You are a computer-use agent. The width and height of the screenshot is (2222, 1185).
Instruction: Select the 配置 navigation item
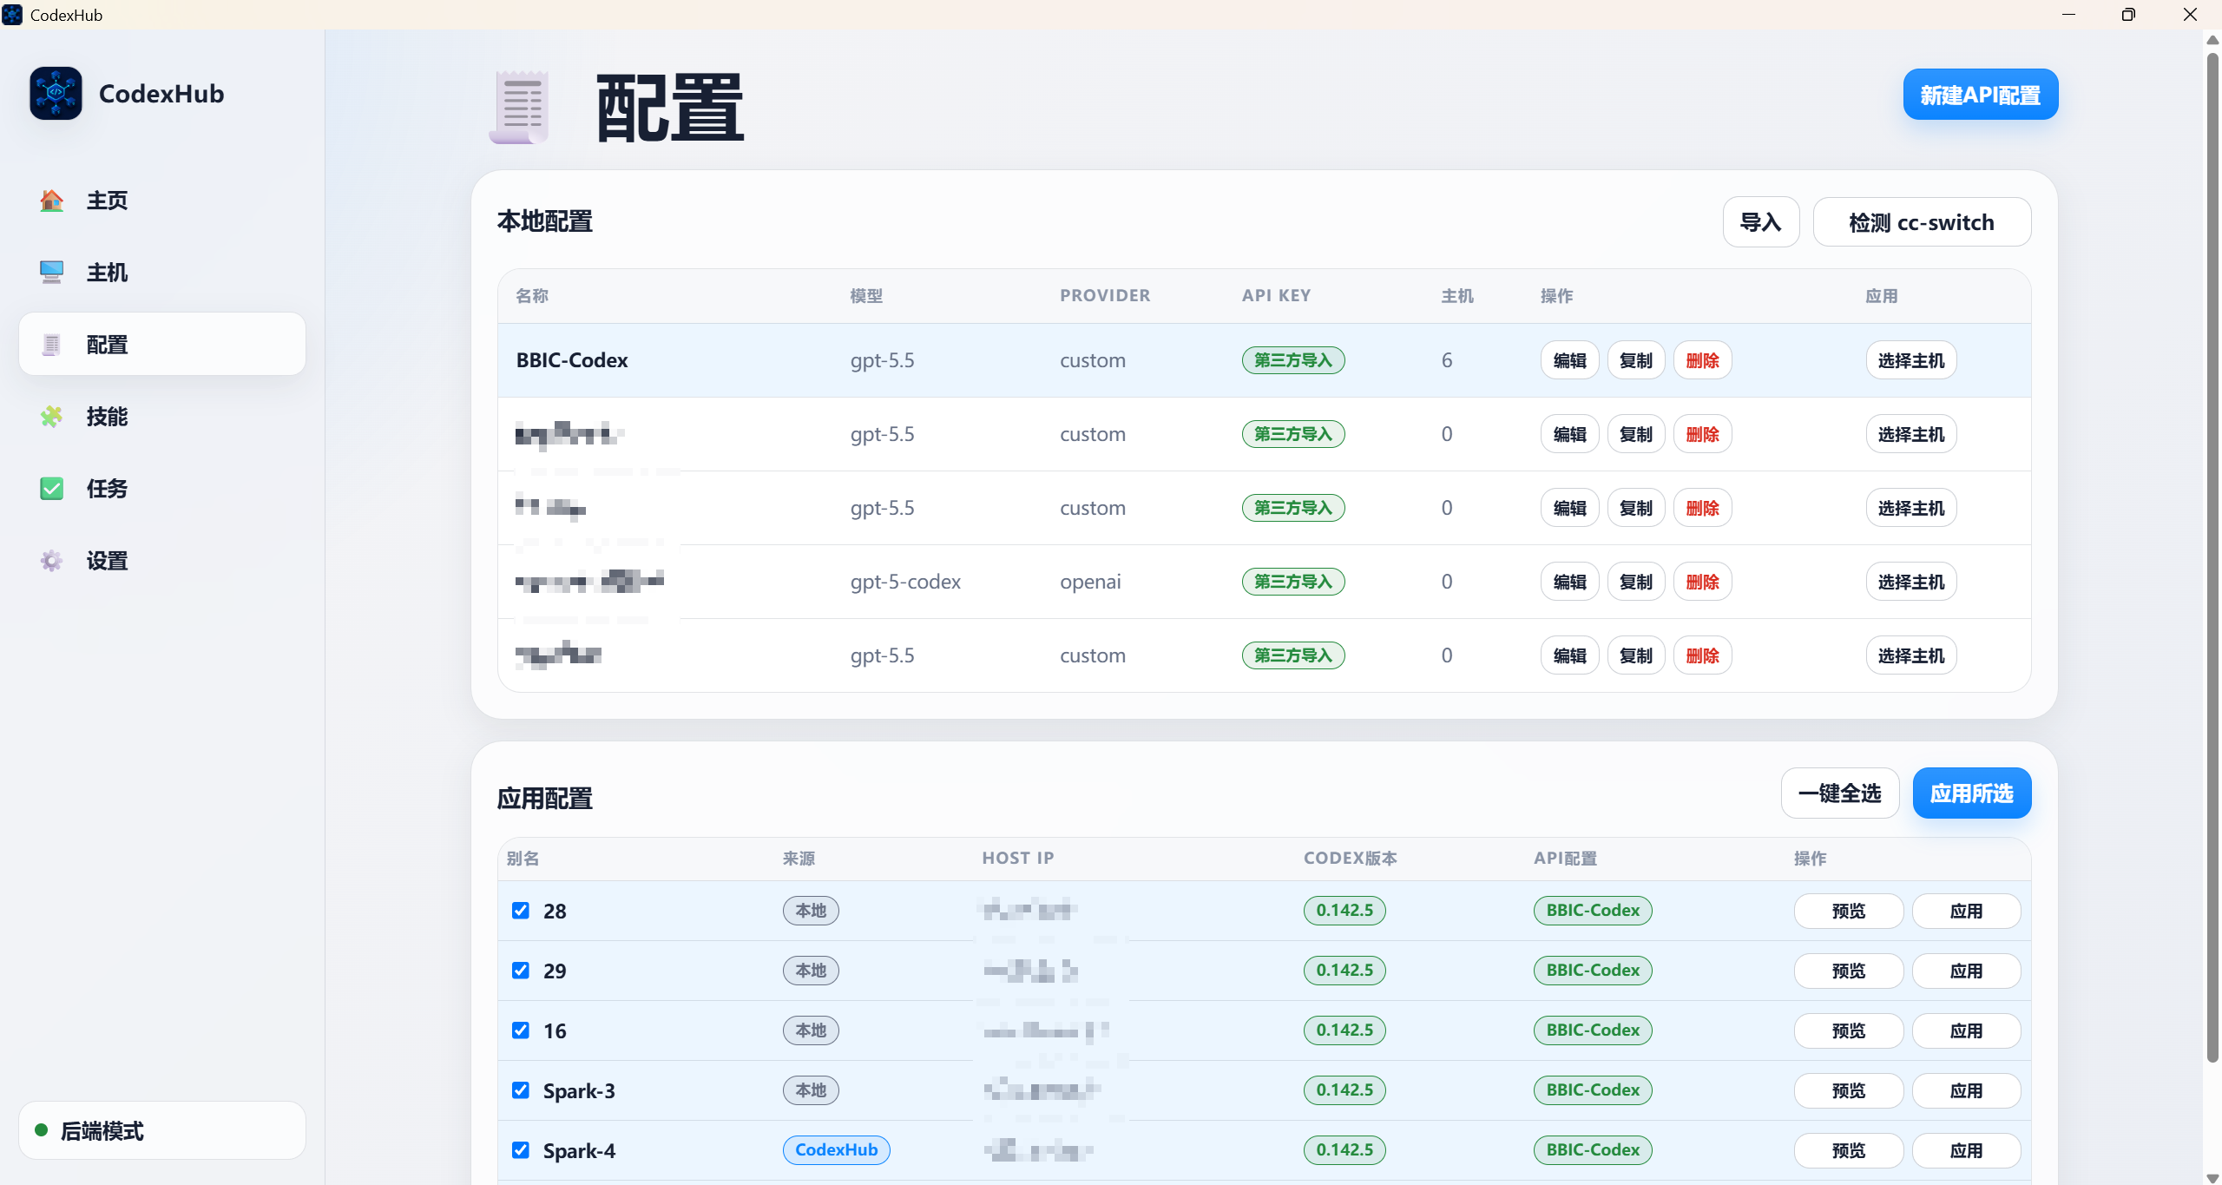click(x=162, y=345)
